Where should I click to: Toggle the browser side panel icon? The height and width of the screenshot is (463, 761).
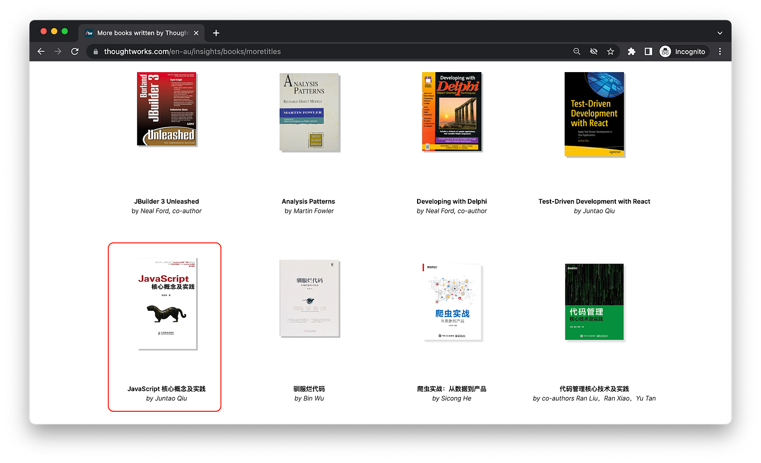coord(648,51)
